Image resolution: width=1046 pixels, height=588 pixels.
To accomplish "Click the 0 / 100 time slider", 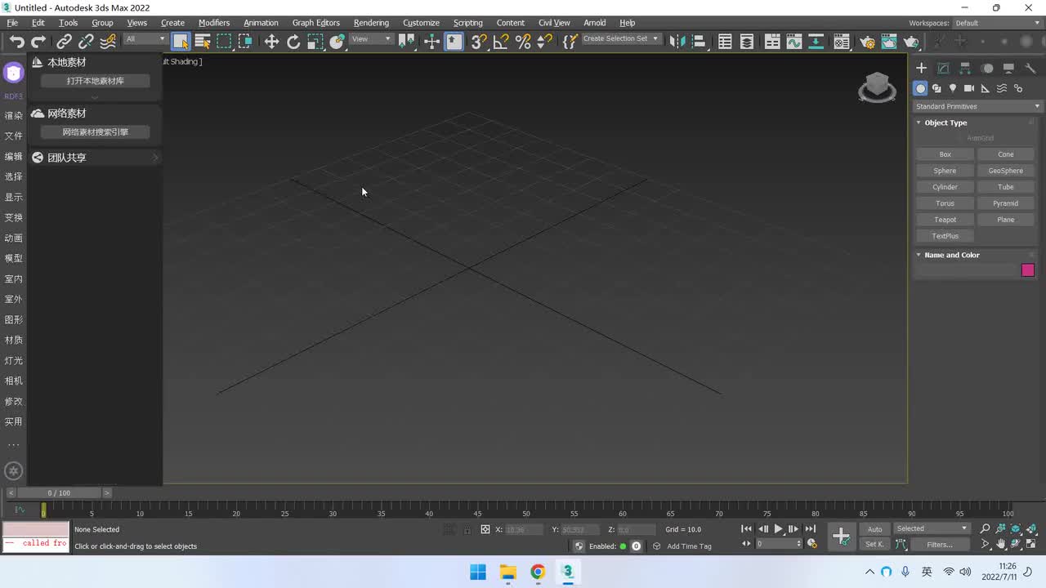I will 59,493.
